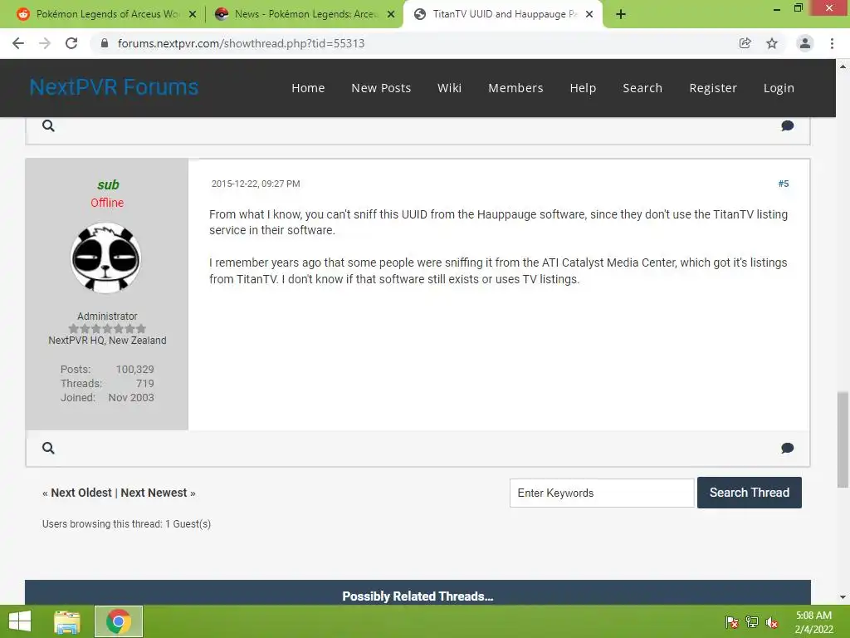Screen dimensions: 850x638
Task: Close the Pokémon Legends of Arceus tab
Action: point(192,14)
